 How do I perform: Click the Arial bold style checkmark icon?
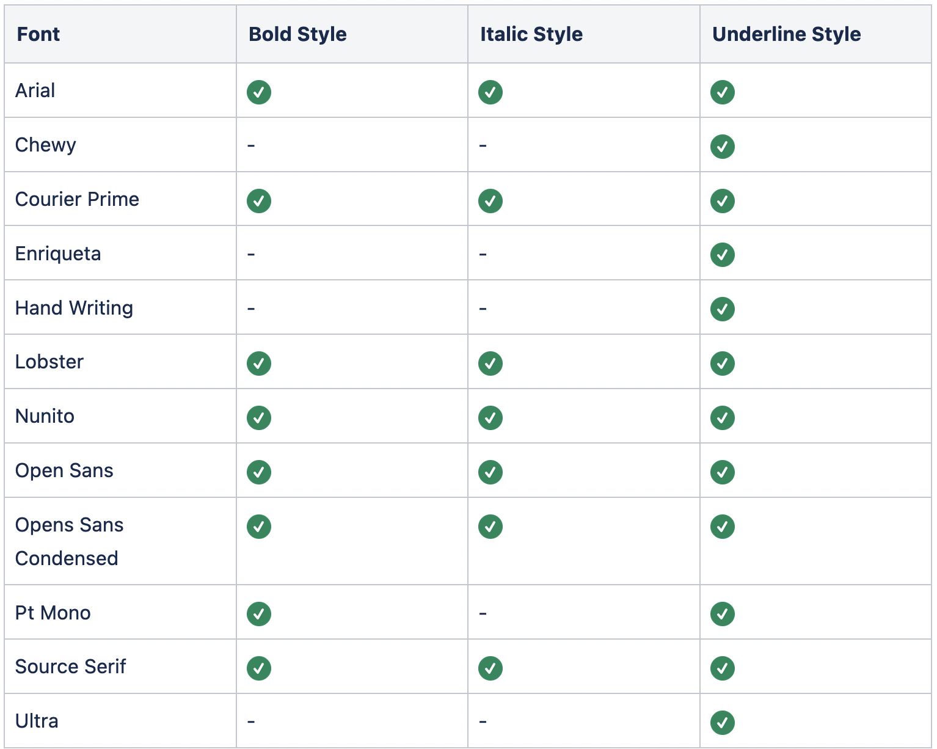pos(259,92)
